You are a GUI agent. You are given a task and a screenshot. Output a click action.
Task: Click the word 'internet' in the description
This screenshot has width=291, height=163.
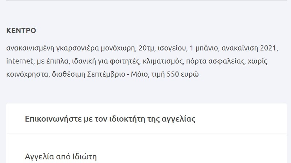(x=20, y=61)
